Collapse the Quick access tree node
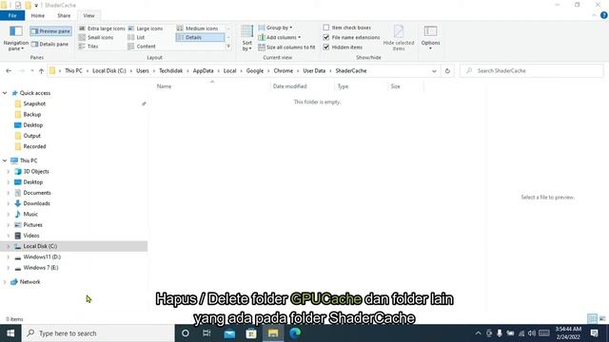This screenshot has height=342, width=609. [x=5, y=93]
